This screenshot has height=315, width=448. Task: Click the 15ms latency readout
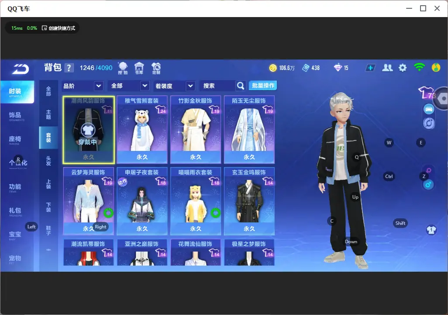[x=17, y=28]
